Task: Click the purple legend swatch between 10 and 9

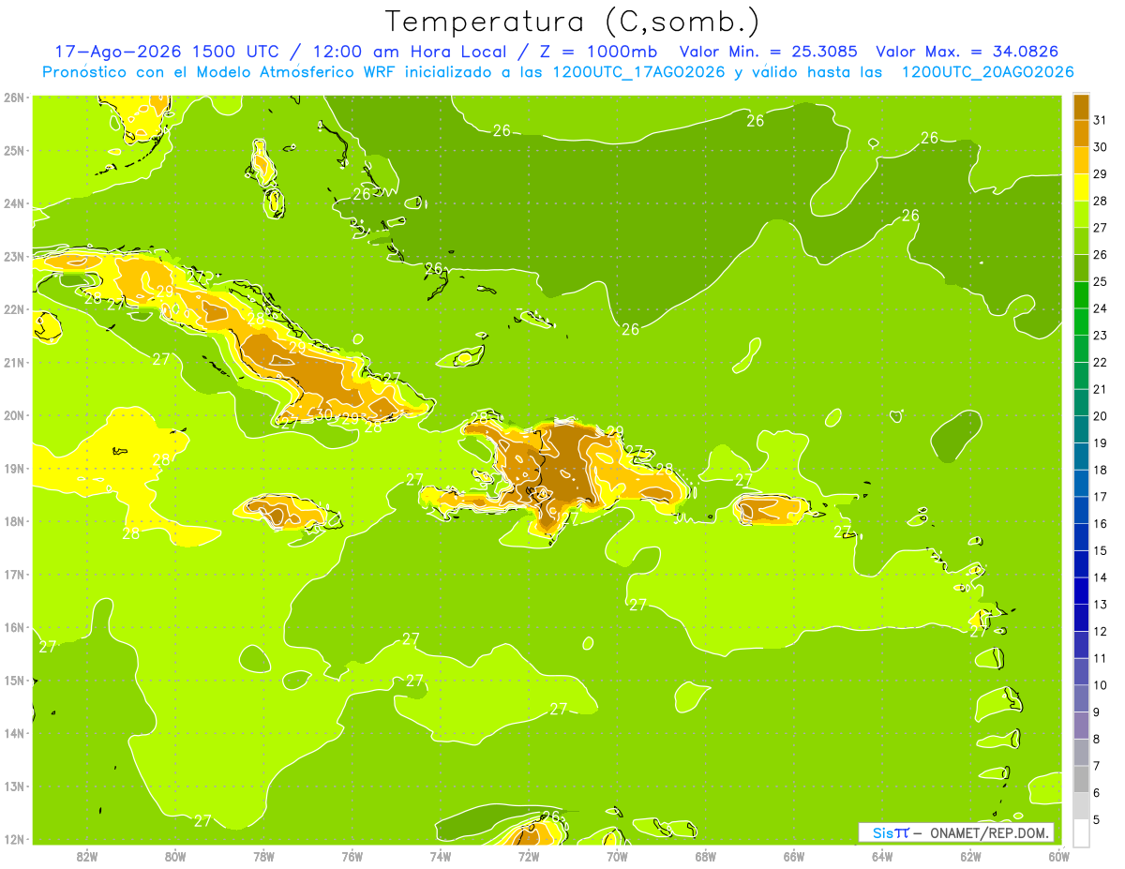Action: tap(1081, 697)
